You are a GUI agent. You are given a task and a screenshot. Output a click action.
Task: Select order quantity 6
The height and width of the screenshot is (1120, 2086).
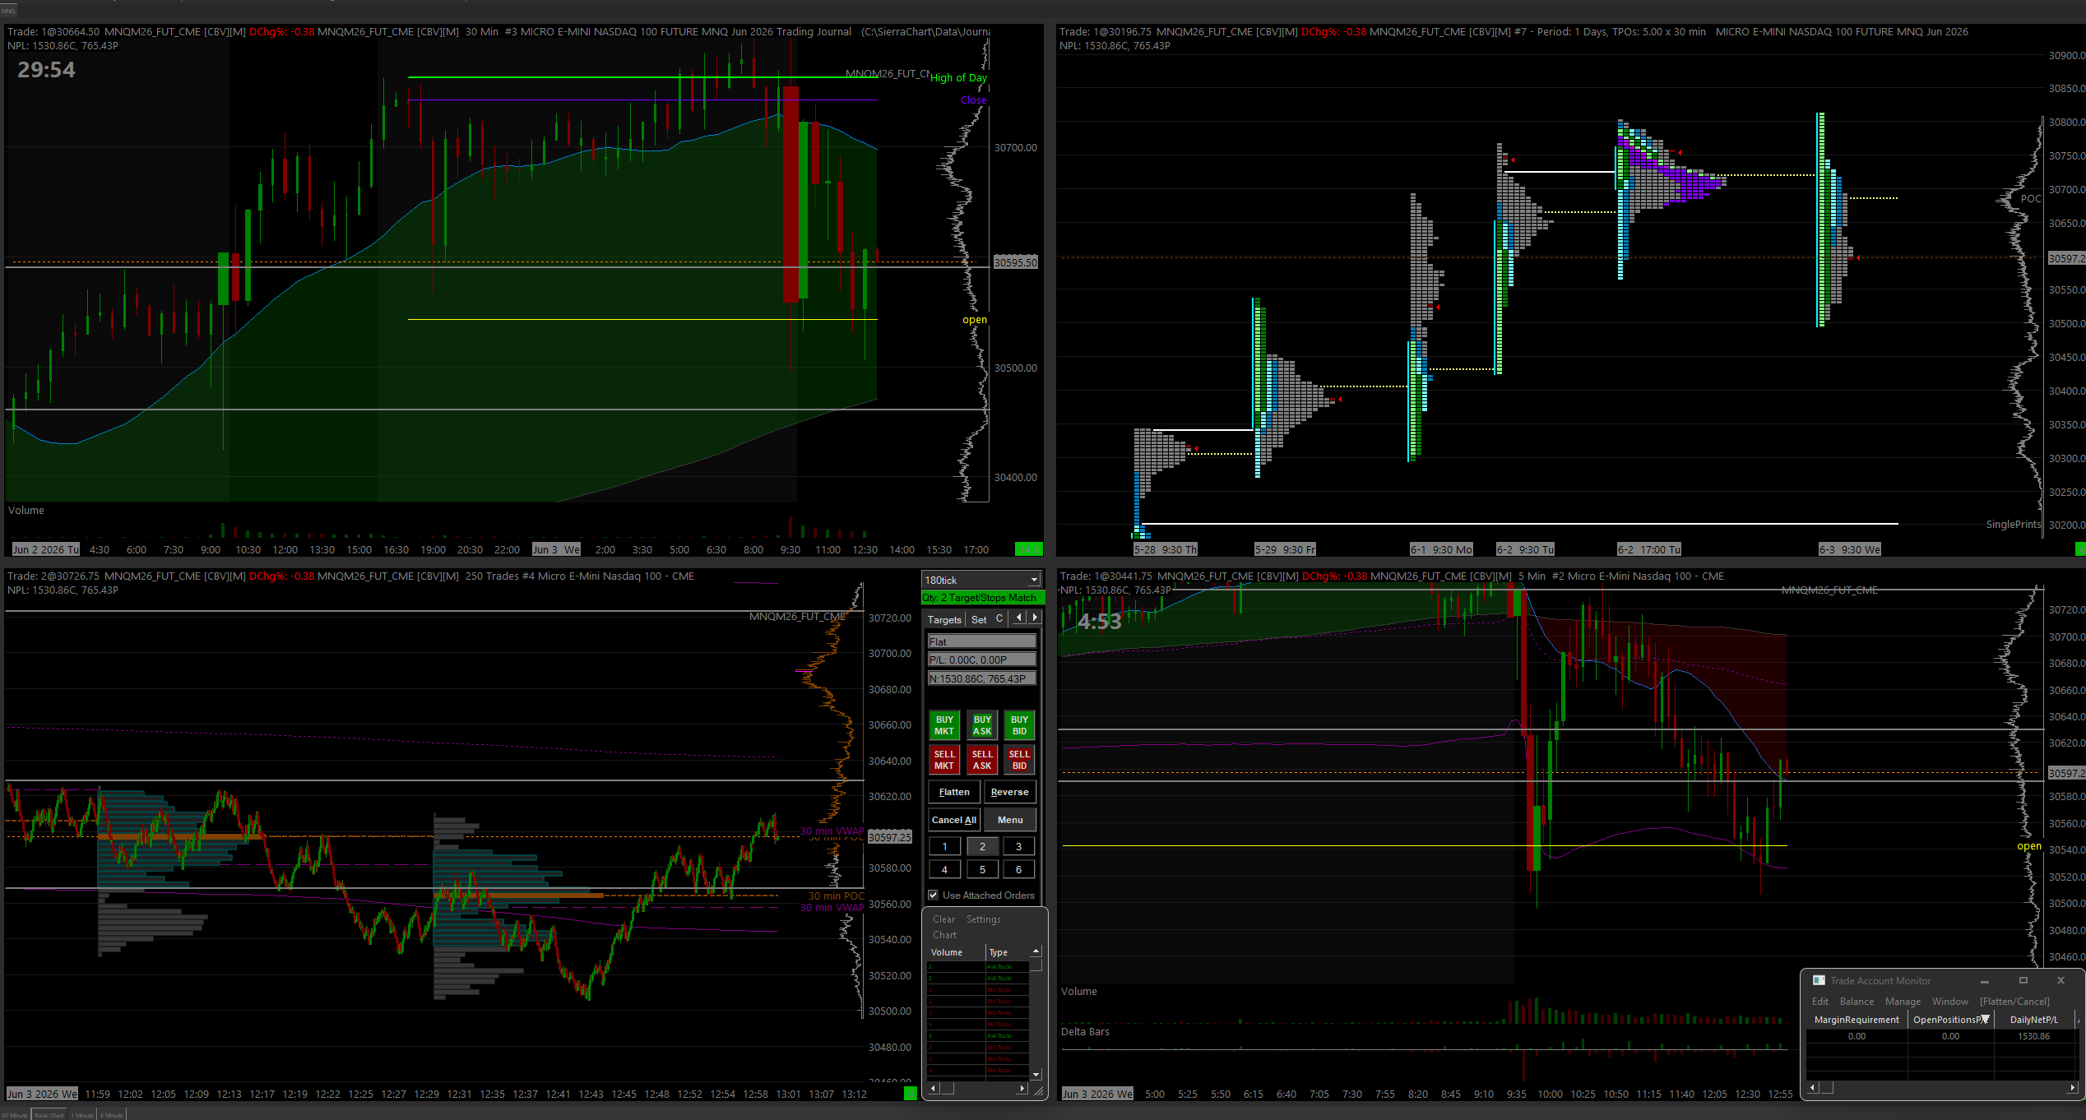pos(1019,869)
